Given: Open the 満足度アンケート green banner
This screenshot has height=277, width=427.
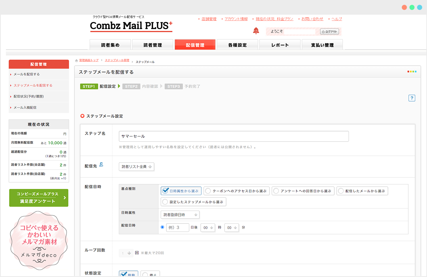Looking at the screenshot, I should tap(39, 198).
